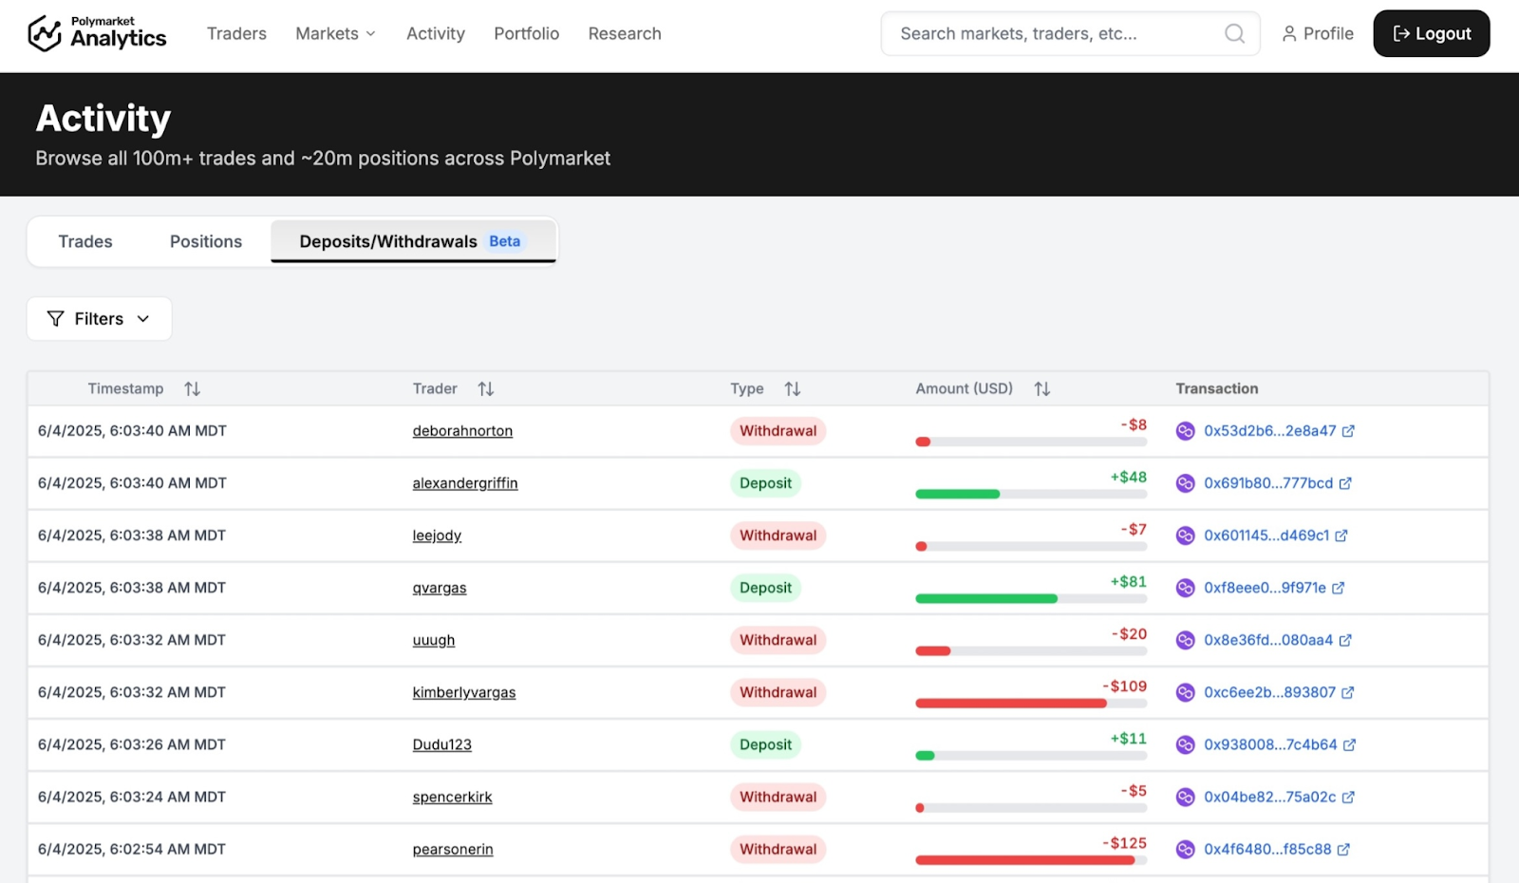Click the Polymarket Analytics logo
This screenshot has height=883, width=1519.
point(95,32)
